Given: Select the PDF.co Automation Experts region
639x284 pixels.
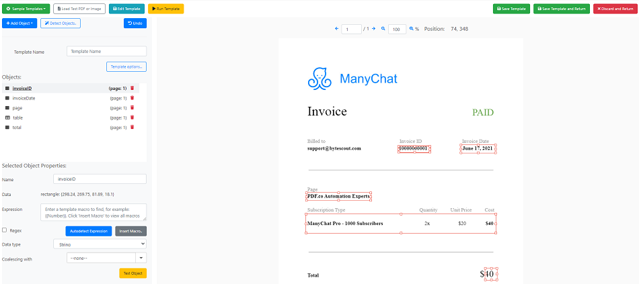Looking at the screenshot, I should (338, 197).
